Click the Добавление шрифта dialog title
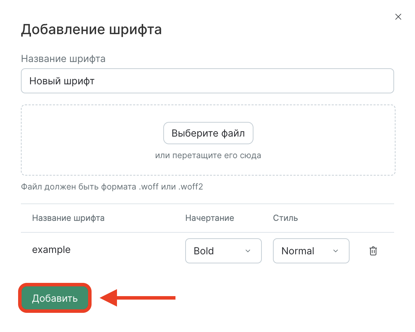 (x=92, y=29)
